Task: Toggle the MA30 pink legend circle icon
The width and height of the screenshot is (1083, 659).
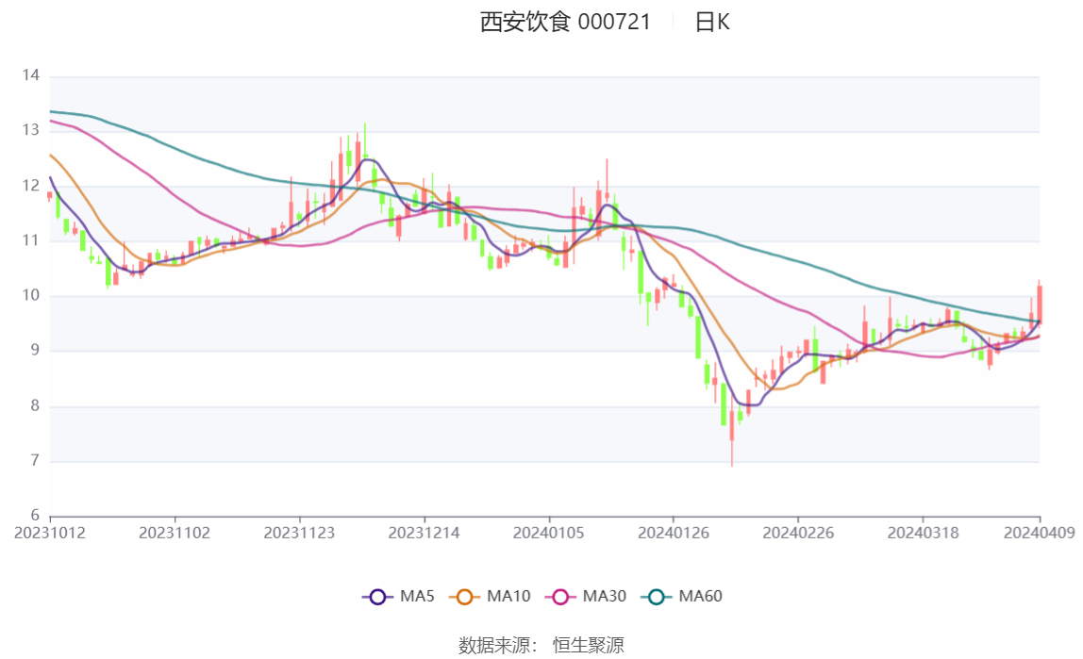Action: [560, 597]
